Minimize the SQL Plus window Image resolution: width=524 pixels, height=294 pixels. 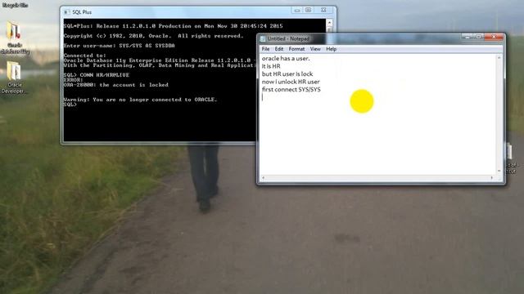click(x=296, y=11)
